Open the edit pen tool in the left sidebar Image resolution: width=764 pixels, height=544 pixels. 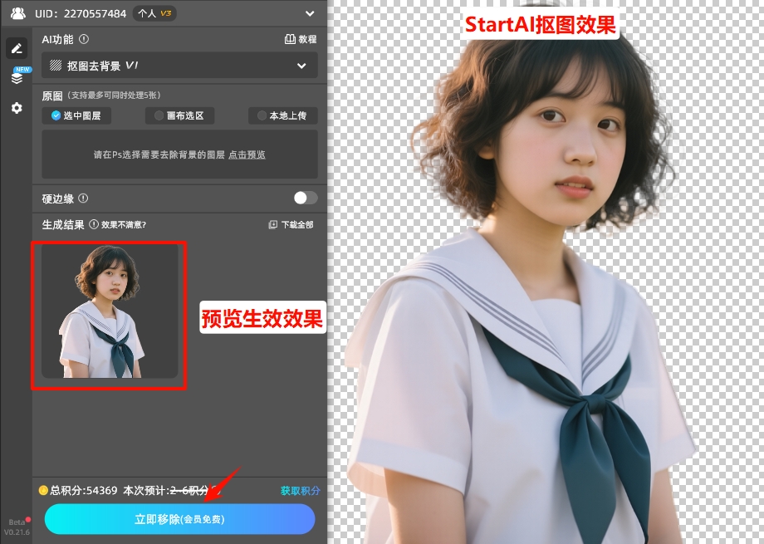(x=17, y=47)
